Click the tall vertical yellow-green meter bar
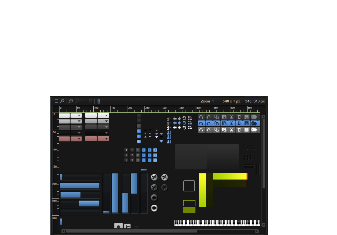This screenshot has height=235, width=337. (x=202, y=190)
